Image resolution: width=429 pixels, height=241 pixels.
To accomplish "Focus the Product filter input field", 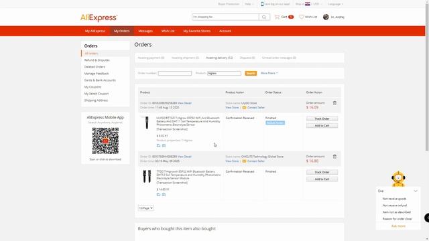I will (224, 73).
